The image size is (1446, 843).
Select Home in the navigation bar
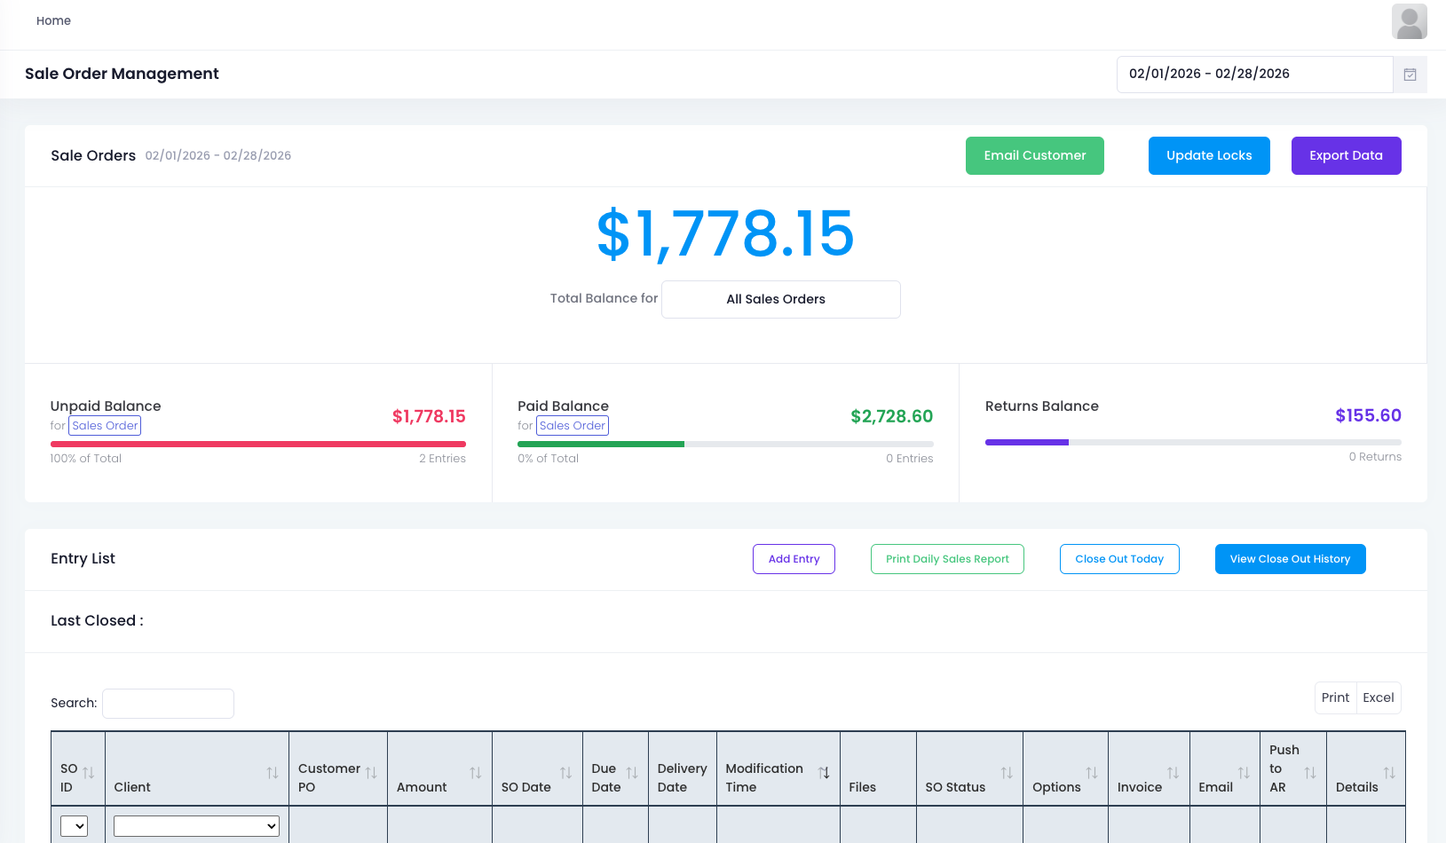pyautogui.click(x=53, y=20)
